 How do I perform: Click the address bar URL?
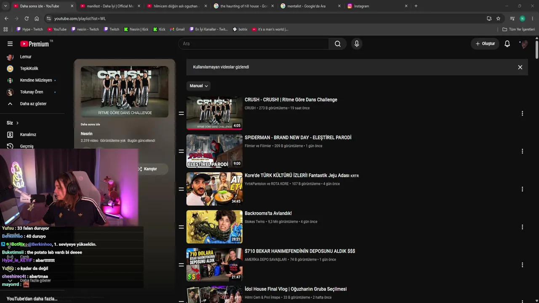click(80, 19)
